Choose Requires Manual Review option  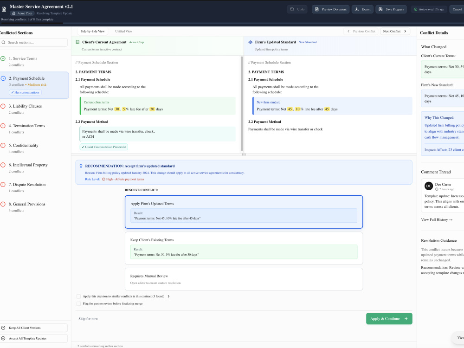point(244,279)
